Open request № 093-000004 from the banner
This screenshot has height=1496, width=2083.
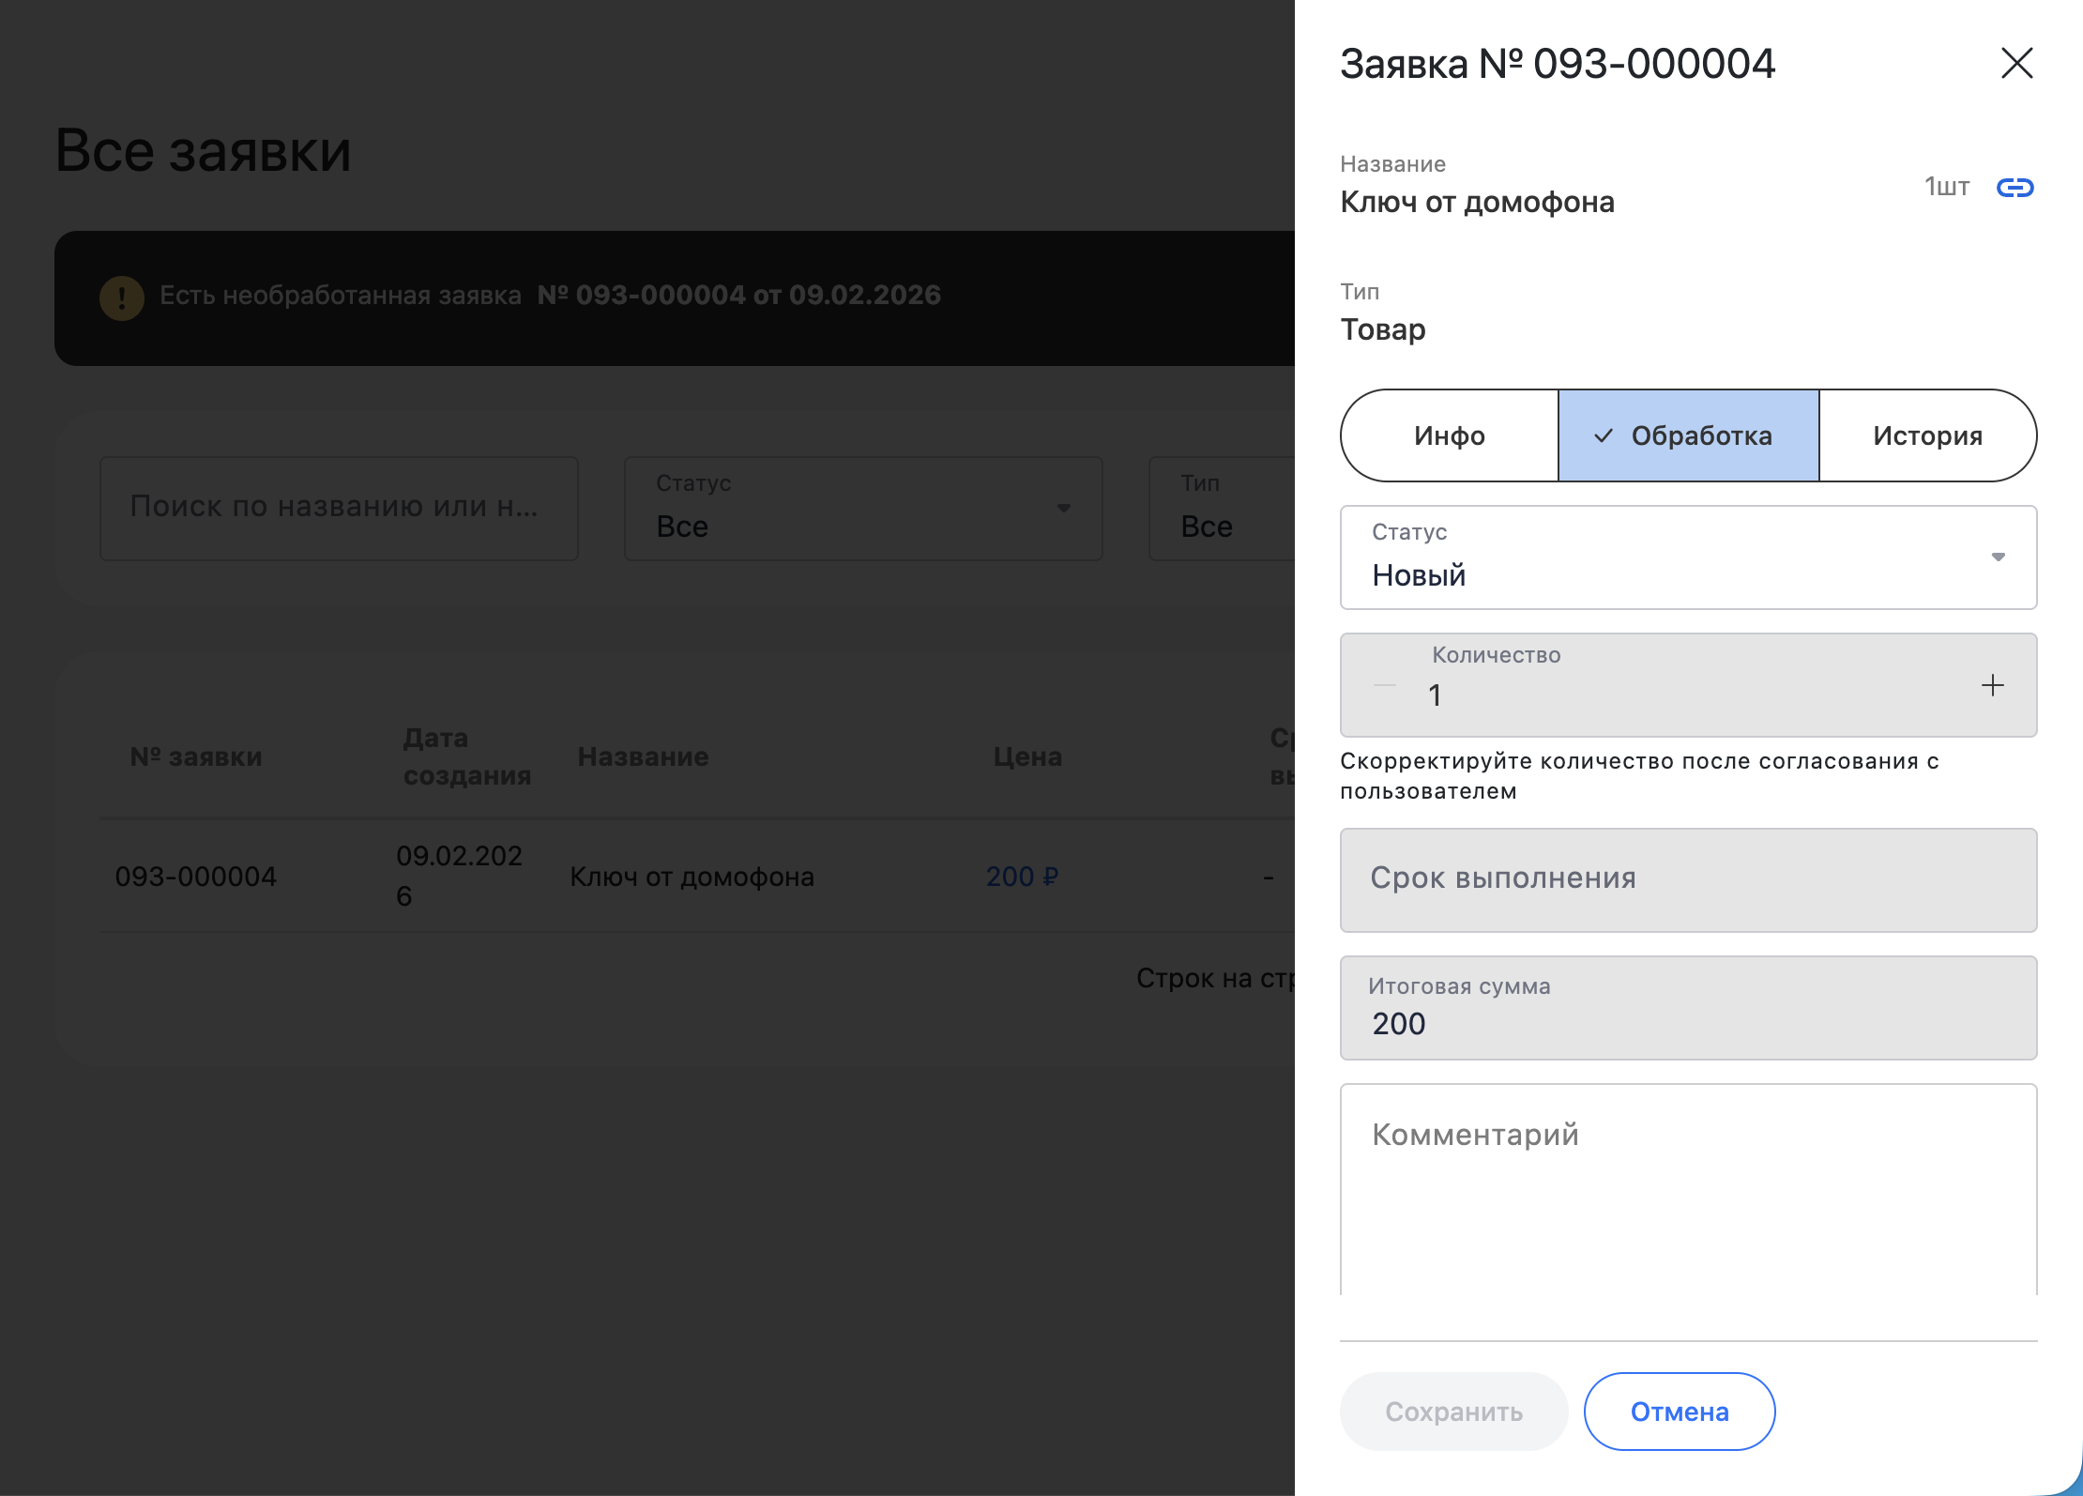738,296
